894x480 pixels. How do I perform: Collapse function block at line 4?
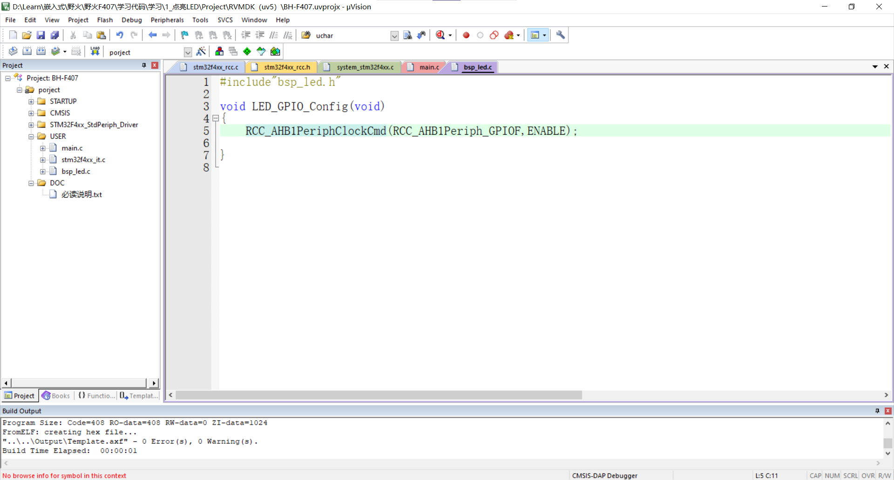coord(216,118)
